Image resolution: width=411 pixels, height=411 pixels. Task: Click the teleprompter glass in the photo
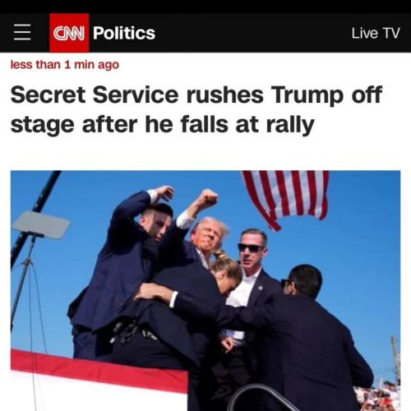pos(41,224)
